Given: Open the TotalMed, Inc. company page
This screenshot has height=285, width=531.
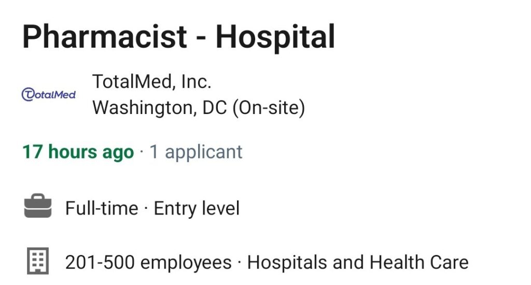Looking at the screenshot, I should [152, 81].
